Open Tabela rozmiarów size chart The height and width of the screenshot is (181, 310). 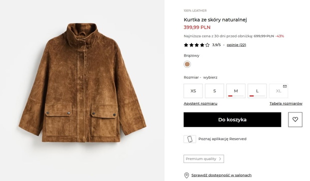point(286,103)
